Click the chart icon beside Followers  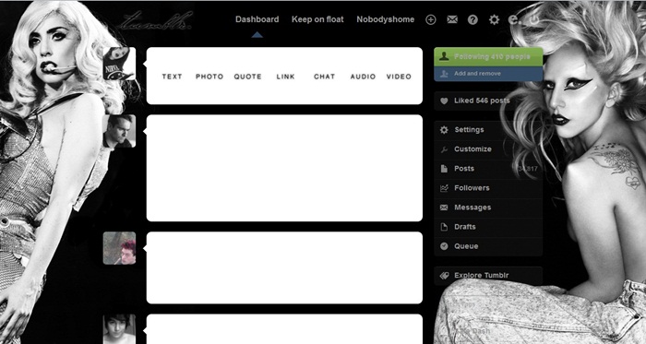coord(444,188)
